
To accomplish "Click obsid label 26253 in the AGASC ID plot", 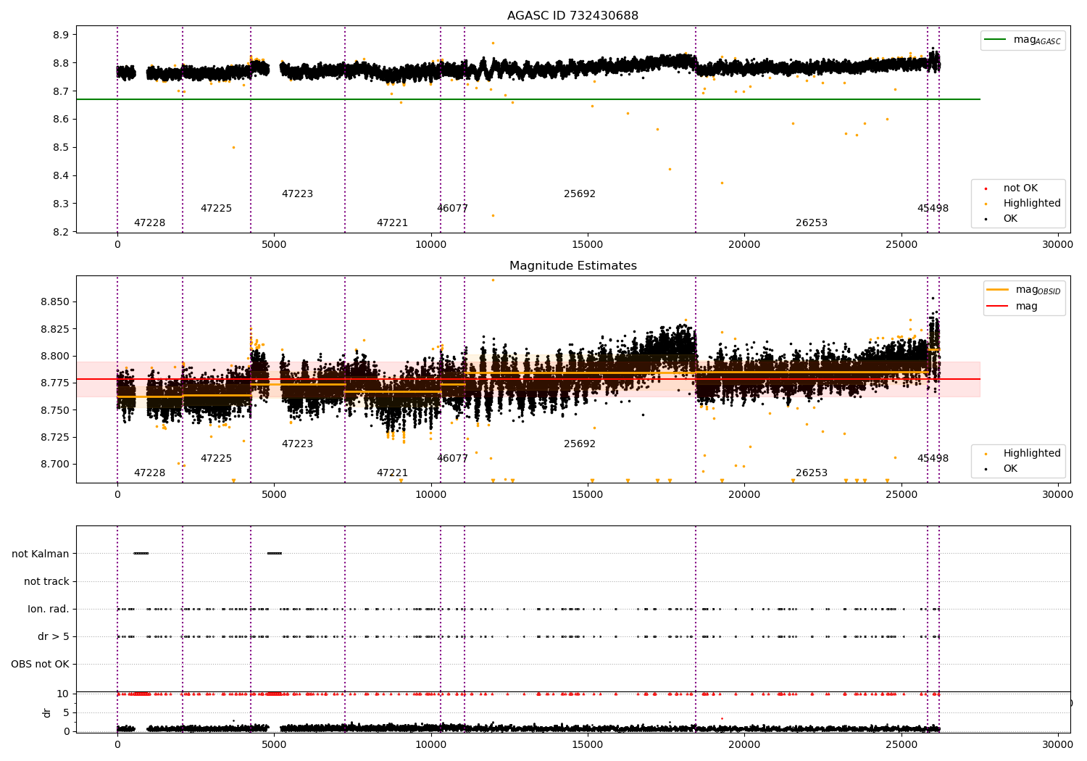I will click(812, 223).
